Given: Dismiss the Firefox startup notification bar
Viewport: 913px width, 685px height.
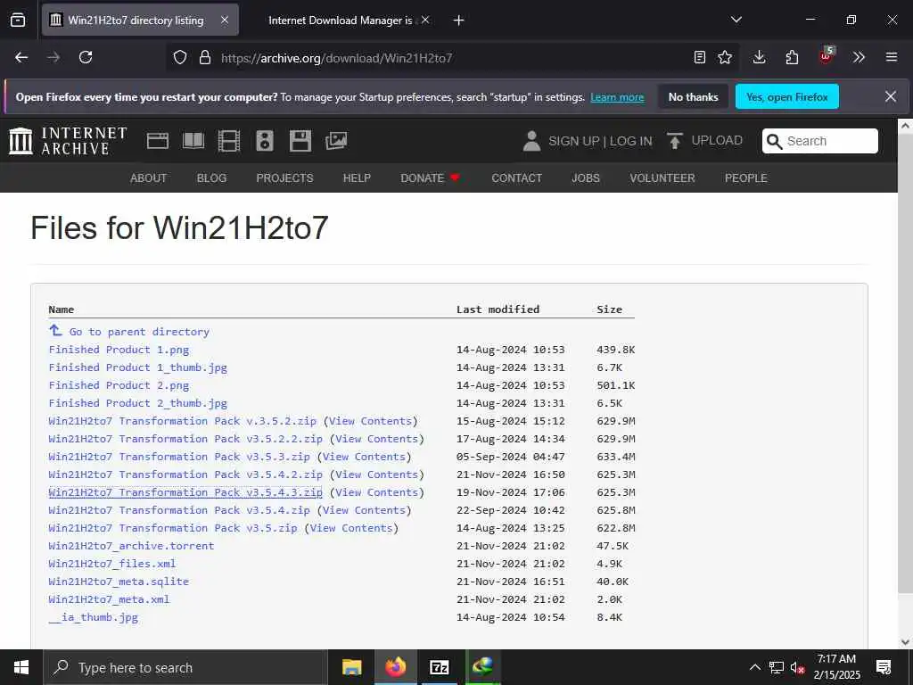Looking at the screenshot, I should click(891, 96).
